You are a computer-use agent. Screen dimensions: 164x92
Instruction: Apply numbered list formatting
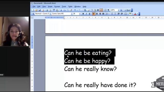pos(112,14)
